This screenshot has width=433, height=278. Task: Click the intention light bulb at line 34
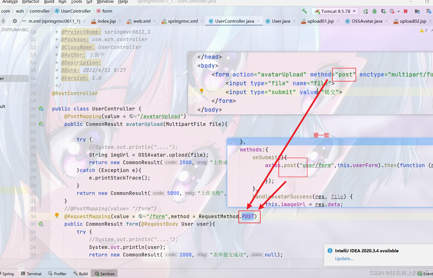pyautogui.click(x=57, y=215)
